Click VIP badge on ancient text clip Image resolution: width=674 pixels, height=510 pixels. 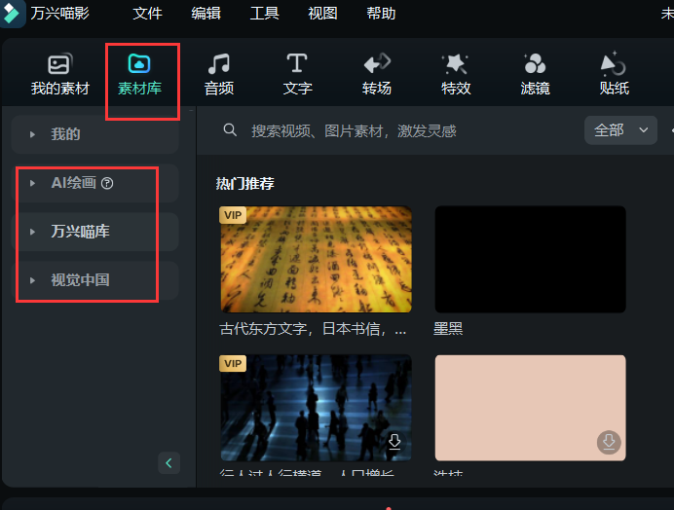(233, 215)
